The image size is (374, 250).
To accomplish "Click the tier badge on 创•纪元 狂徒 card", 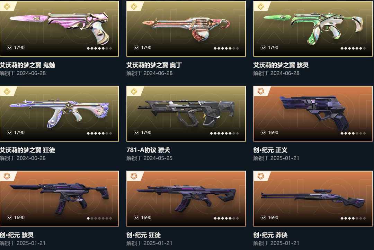I will point(134,176).
